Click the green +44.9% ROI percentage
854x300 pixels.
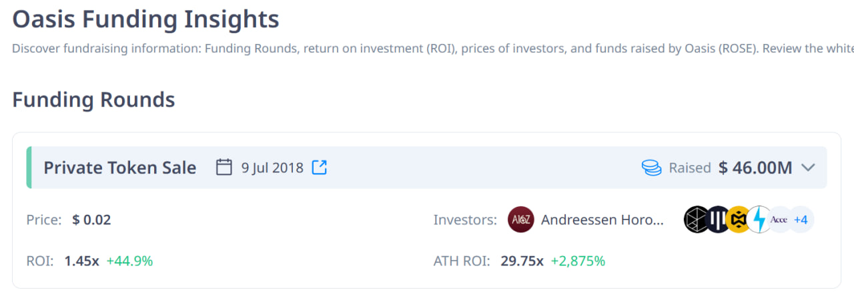point(129,261)
